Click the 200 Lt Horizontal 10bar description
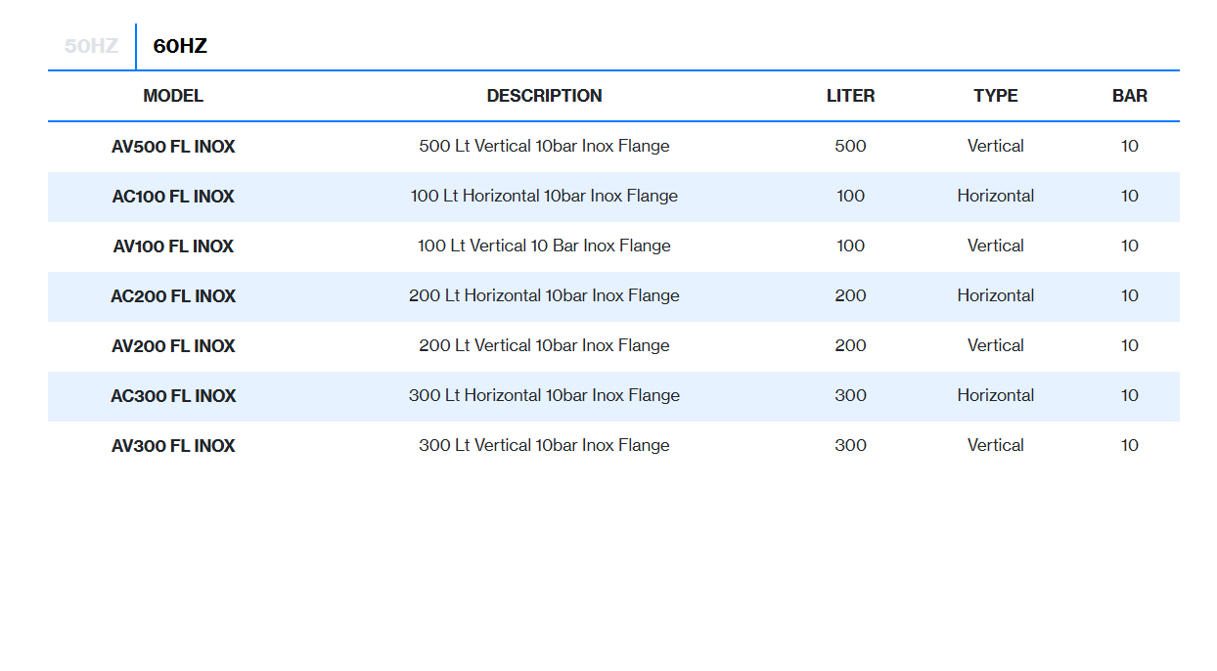 544,295
